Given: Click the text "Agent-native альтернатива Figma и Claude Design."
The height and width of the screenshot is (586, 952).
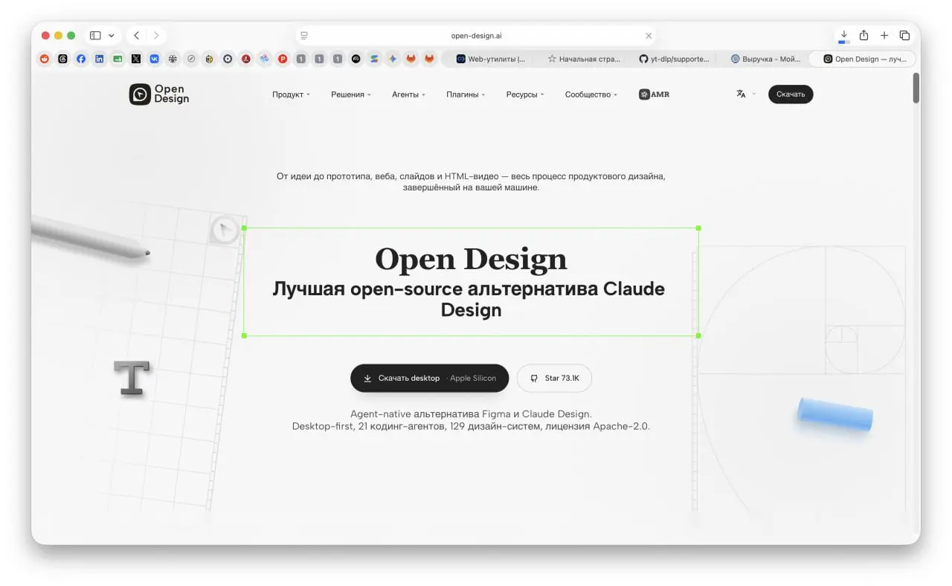Looking at the screenshot, I should click(471, 414).
